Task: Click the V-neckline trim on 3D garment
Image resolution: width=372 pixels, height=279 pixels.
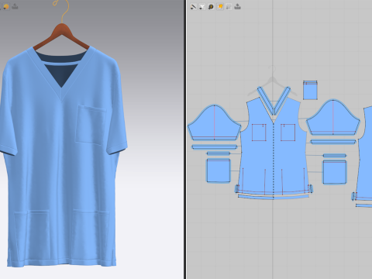Action: [61, 75]
